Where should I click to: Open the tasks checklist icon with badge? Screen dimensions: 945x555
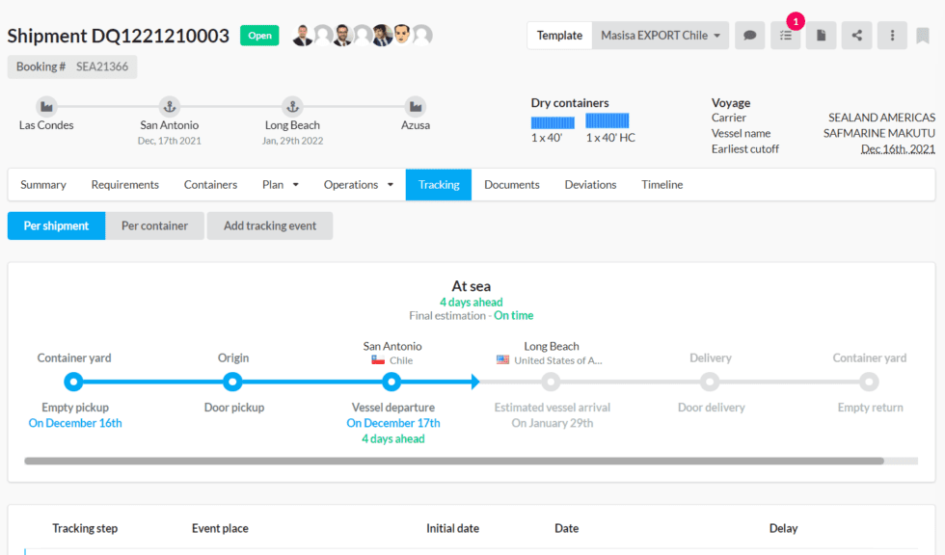coord(785,35)
